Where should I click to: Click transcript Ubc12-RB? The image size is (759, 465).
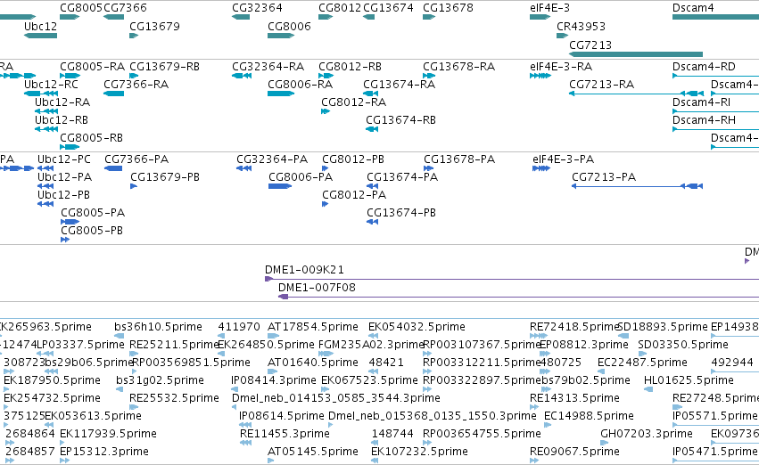(62, 120)
